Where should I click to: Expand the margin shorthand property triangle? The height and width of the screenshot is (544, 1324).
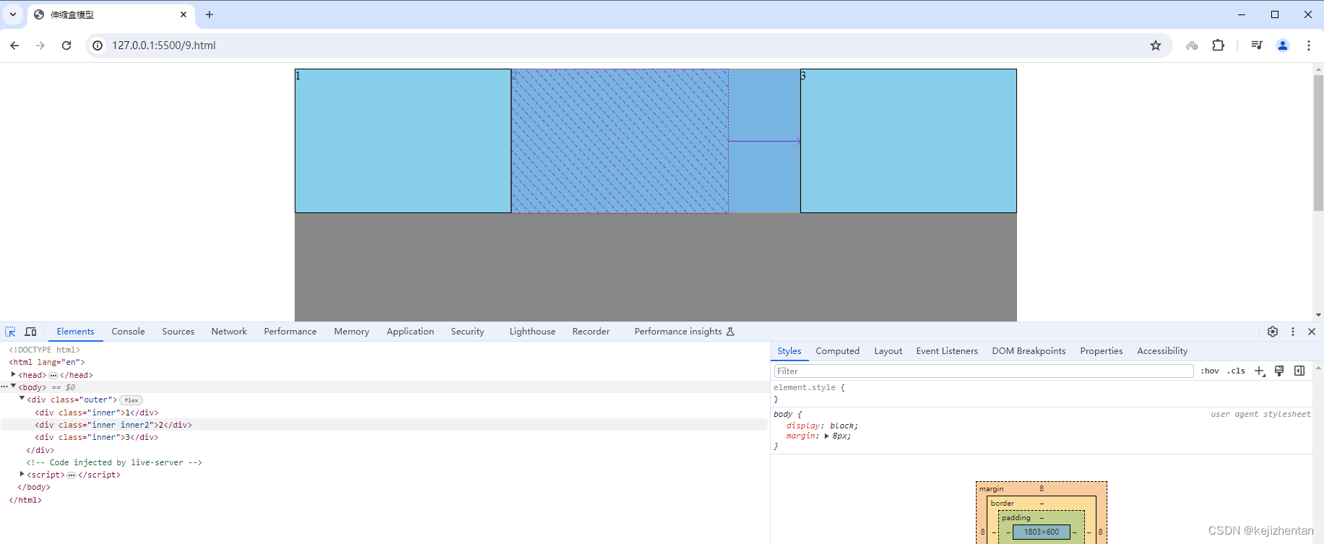click(x=826, y=436)
